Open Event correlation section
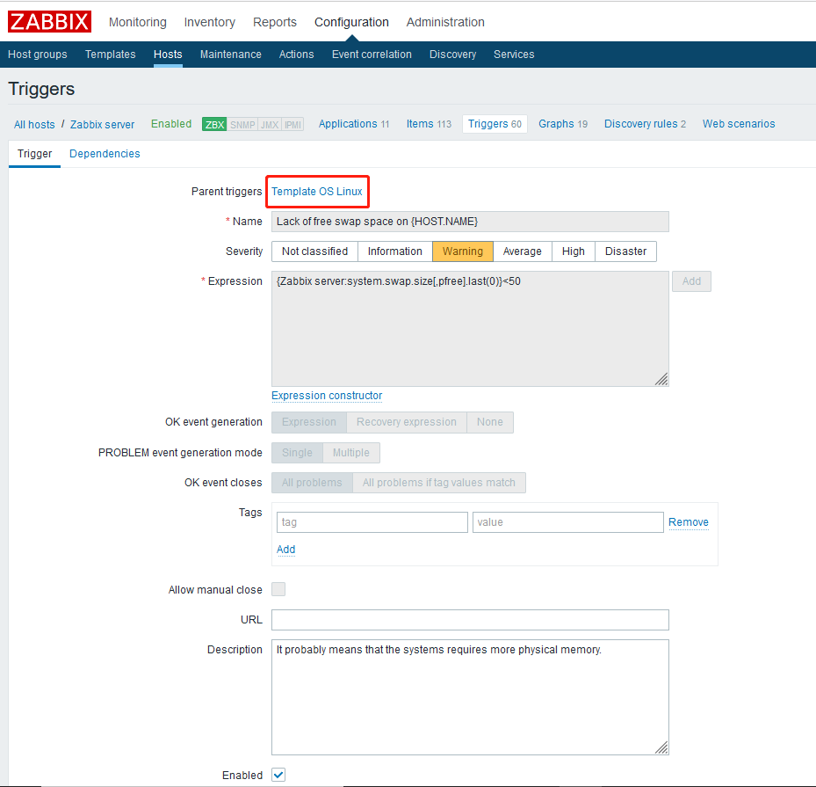 [372, 55]
